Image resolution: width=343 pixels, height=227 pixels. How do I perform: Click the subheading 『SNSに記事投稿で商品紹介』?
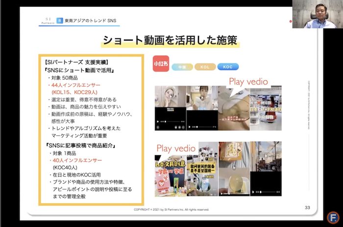coord(81,145)
